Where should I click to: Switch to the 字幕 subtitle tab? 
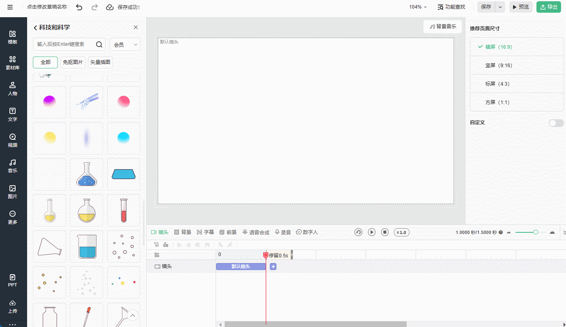coord(205,232)
